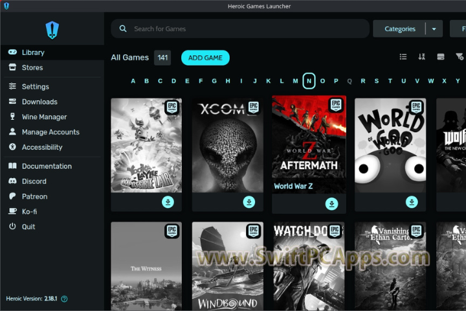Install World War Z via download icon
Screen dimensions: 466x311
coord(331,204)
